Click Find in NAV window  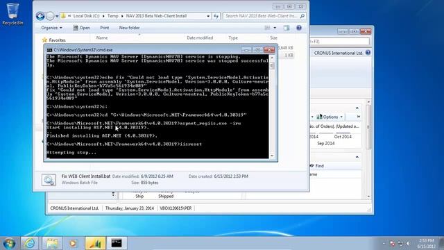[317, 166]
